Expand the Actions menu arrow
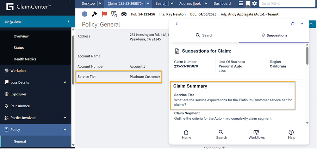This screenshot has width=317, height=149. click(69, 21)
